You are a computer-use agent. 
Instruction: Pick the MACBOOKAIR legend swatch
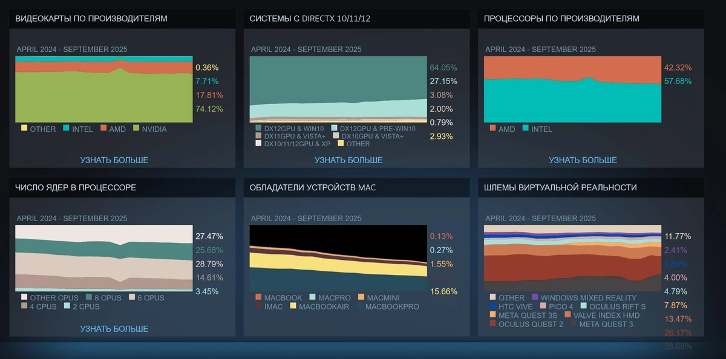tap(293, 306)
